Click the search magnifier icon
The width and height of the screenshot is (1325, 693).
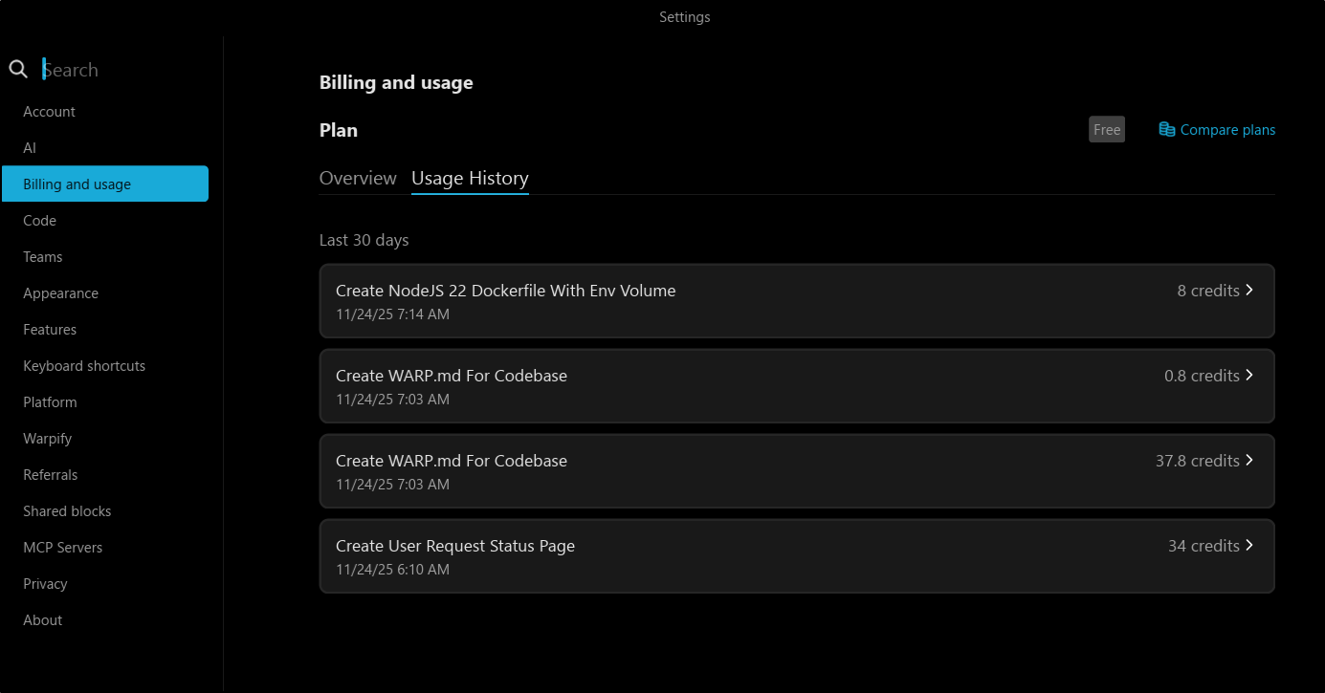(18, 70)
